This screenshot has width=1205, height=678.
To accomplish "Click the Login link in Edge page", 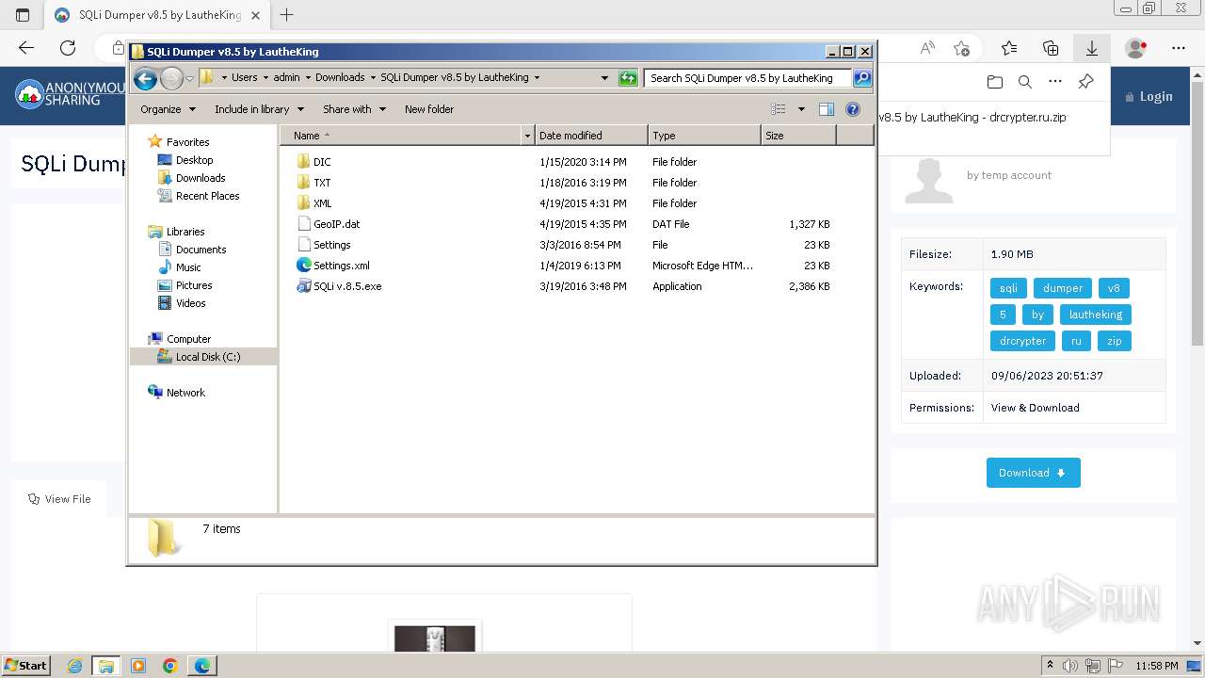I will click(x=1149, y=96).
